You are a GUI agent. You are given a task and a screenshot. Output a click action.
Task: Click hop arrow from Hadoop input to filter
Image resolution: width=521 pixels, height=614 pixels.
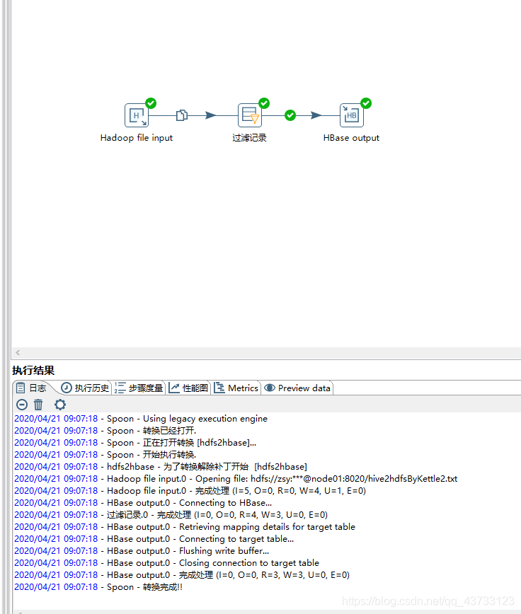[x=210, y=115]
